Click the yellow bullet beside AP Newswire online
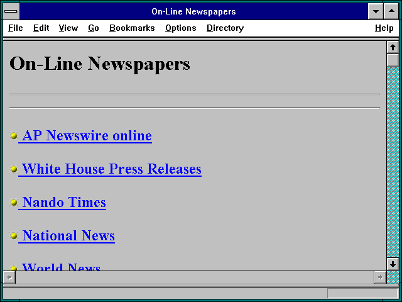Viewport: 402px width, 302px height. tap(14, 136)
